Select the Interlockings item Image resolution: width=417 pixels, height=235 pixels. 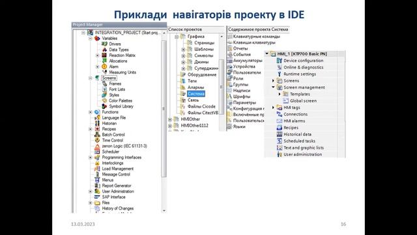pyautogui.click(x=113, y=163)
